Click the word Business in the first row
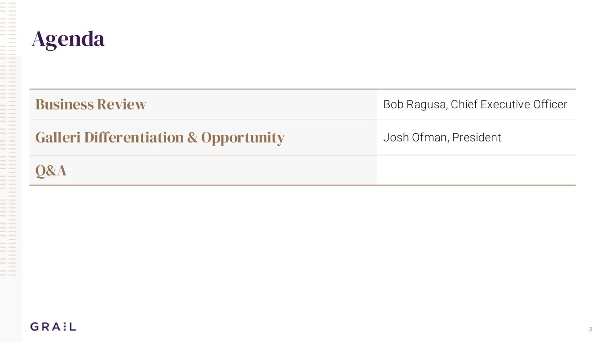The height and width of the screenshot is (342, 608). coord(64,104)
